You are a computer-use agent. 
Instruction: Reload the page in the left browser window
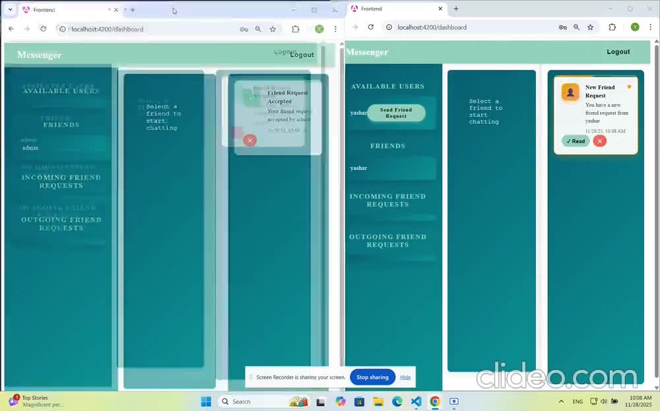coord(43,28)
